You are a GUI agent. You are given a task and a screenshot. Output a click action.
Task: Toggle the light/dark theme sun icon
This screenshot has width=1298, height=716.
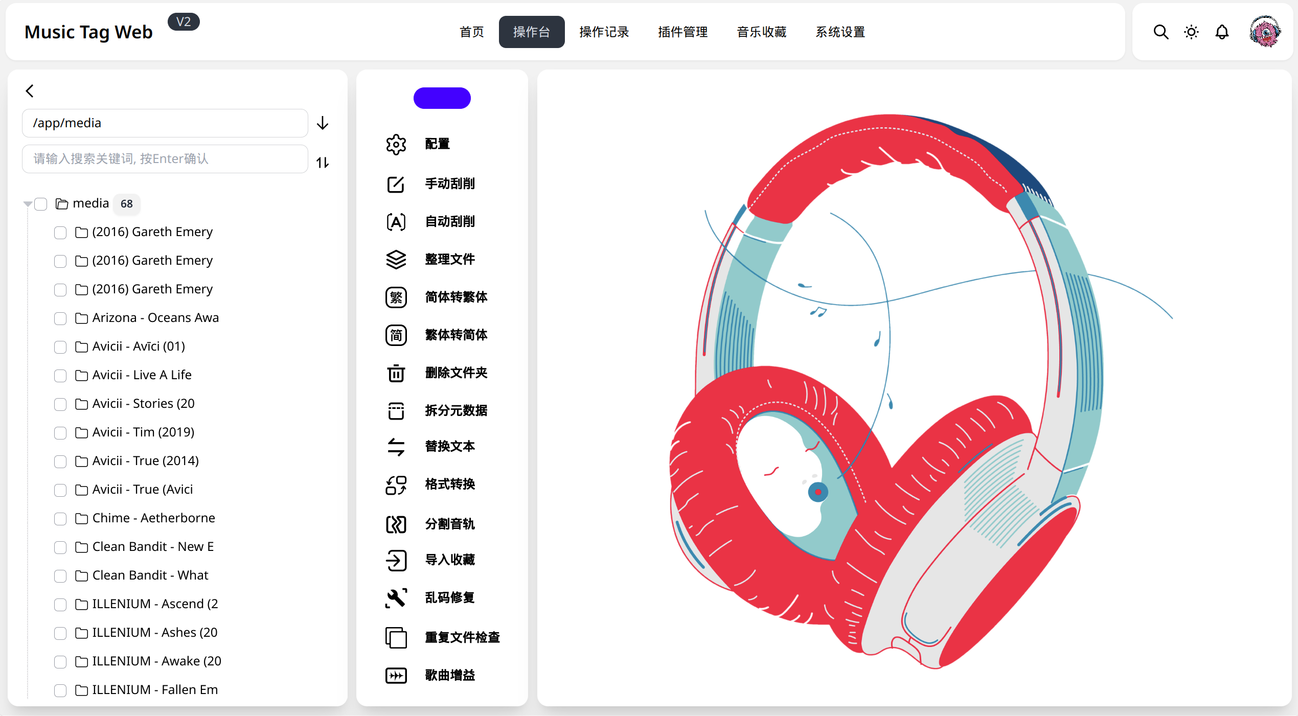pyautogui.click(x=1191, y=32)
